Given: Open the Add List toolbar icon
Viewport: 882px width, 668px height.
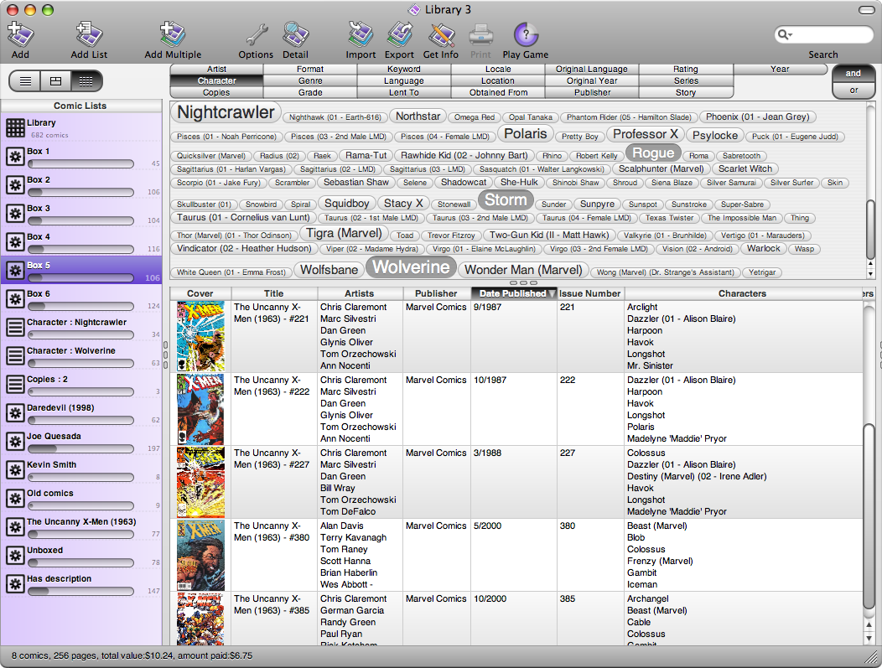Looking at the screenshot, I should [89, 34].
